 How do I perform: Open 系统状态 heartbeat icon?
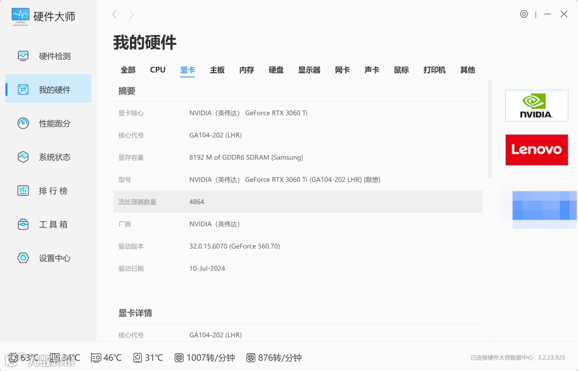[23, 157]
